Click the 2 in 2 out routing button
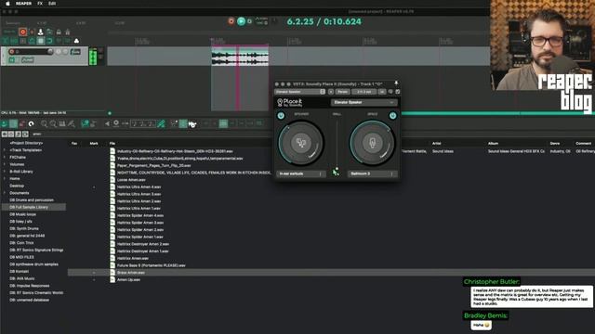 (364, 92)
